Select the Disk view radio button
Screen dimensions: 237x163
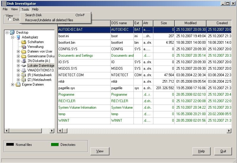click(x=10, y=19)
